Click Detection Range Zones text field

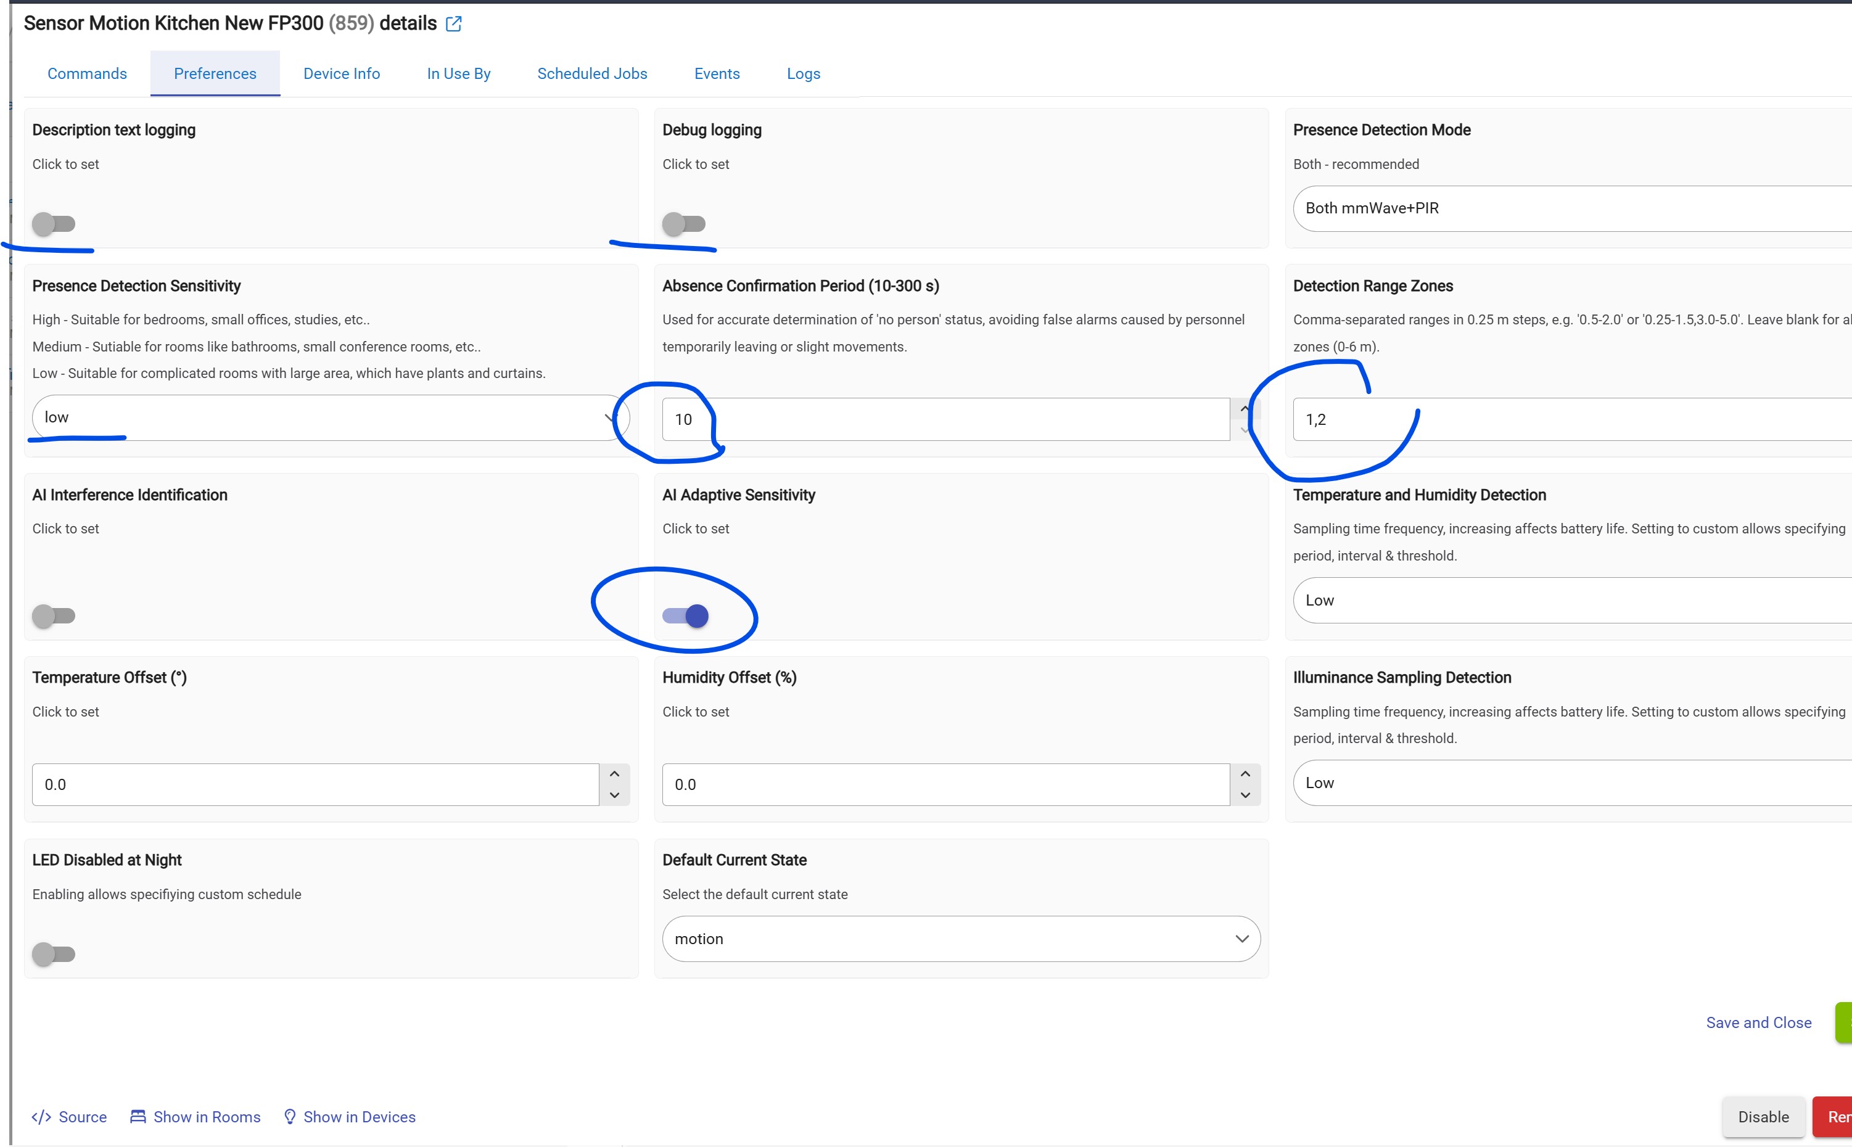[x=1572, y=419]
